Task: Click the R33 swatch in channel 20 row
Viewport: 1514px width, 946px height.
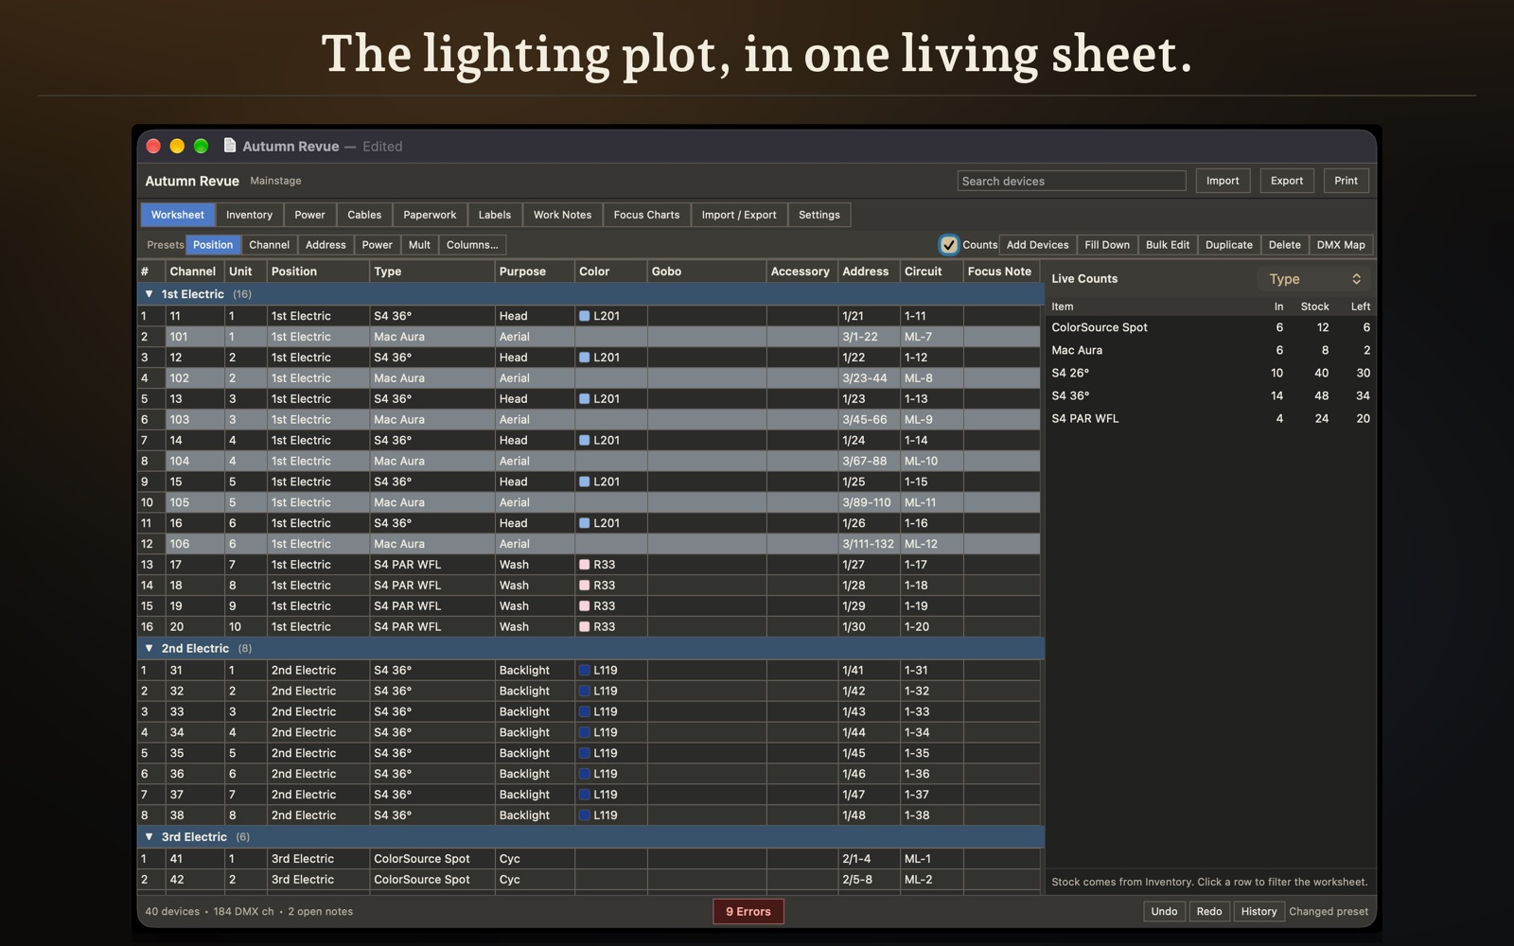Action: [x=585, y=627]
